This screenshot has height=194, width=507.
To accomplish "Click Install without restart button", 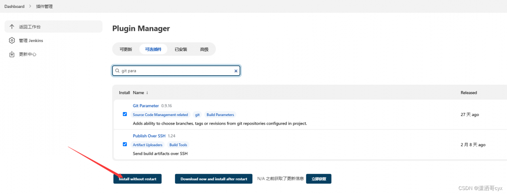I will tap(137, 179).
